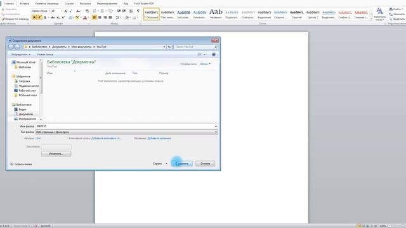Click the Bullets list icon

point(95,11)
